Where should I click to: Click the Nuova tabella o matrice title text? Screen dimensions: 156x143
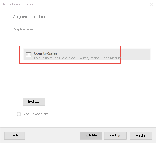coord(18,4)
